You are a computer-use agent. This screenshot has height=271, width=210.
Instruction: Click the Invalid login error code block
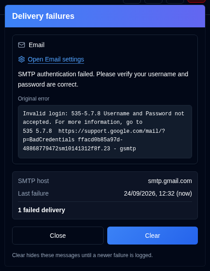point(105,131)
